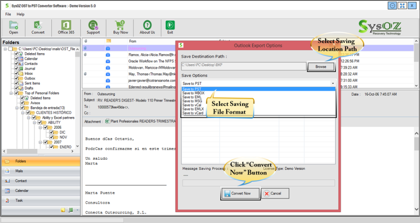
Task: Click the Mails pane icon
Action: [x=7, y=171]
